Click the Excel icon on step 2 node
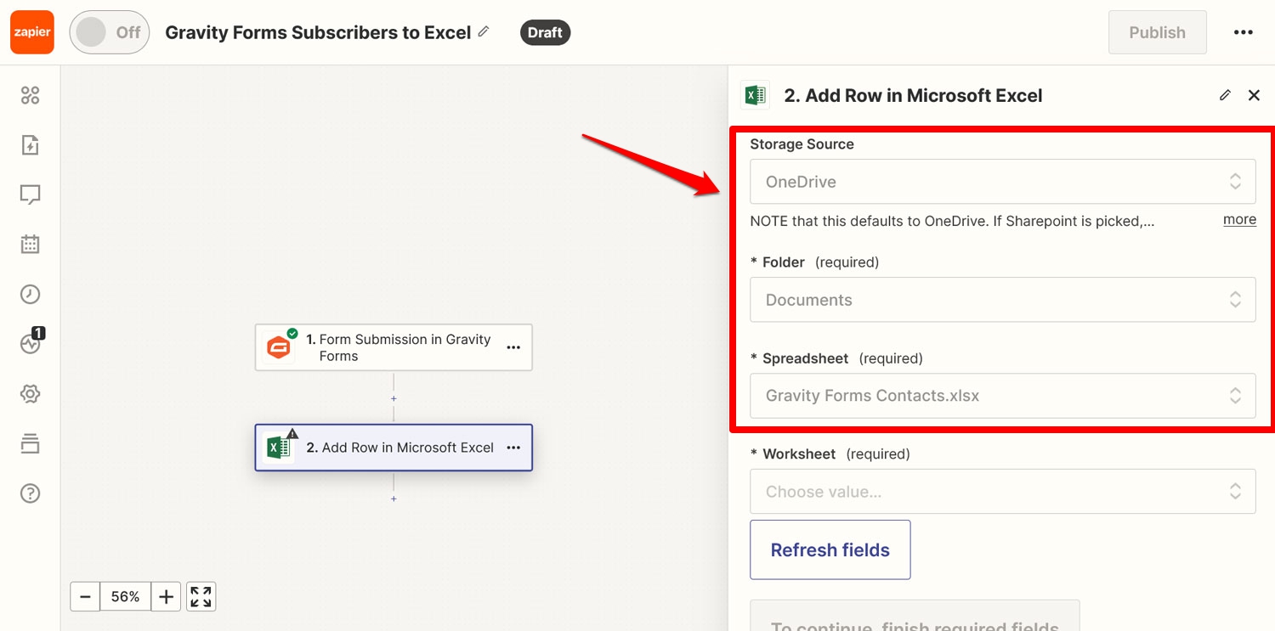 tap(279, 448)
